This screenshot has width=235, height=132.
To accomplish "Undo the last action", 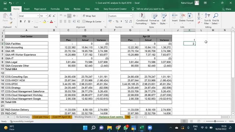I will (10, 3).
